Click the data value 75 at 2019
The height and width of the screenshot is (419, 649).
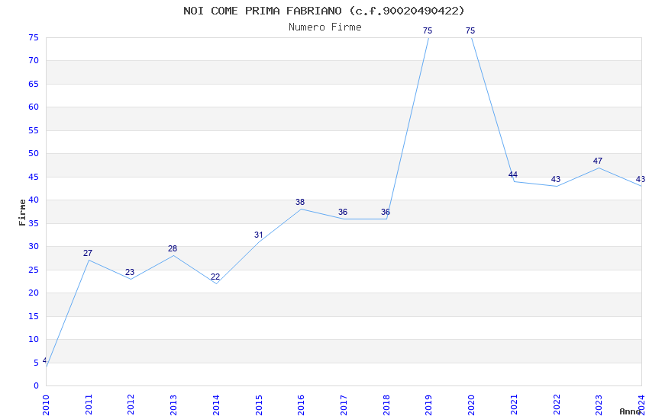pos(428,30)
